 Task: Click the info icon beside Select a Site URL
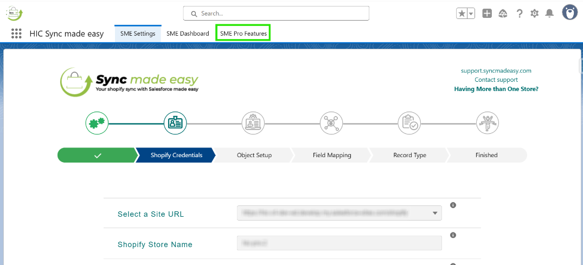click(x=453, y=205)
